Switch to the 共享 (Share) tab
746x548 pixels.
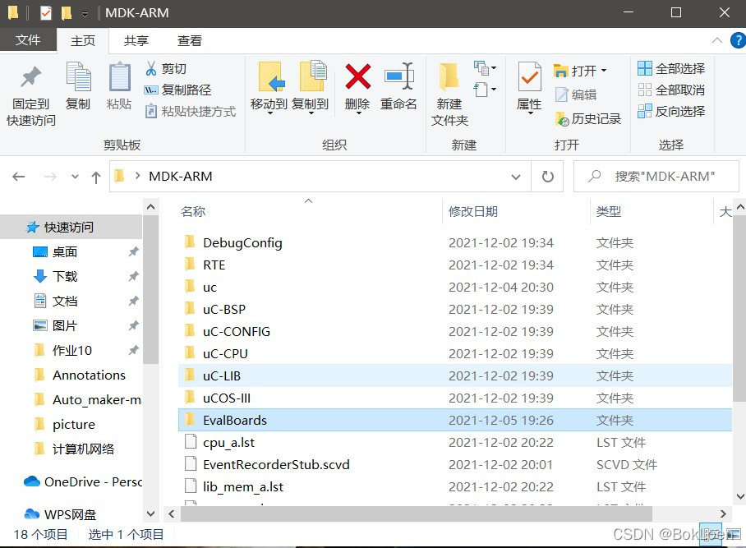coord(136,40)
